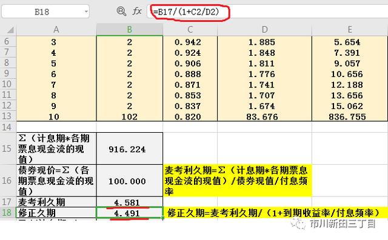Select column B header
The height and width of the screenshot is (240, 388).
pyautogui.click(x=129, y=30)
